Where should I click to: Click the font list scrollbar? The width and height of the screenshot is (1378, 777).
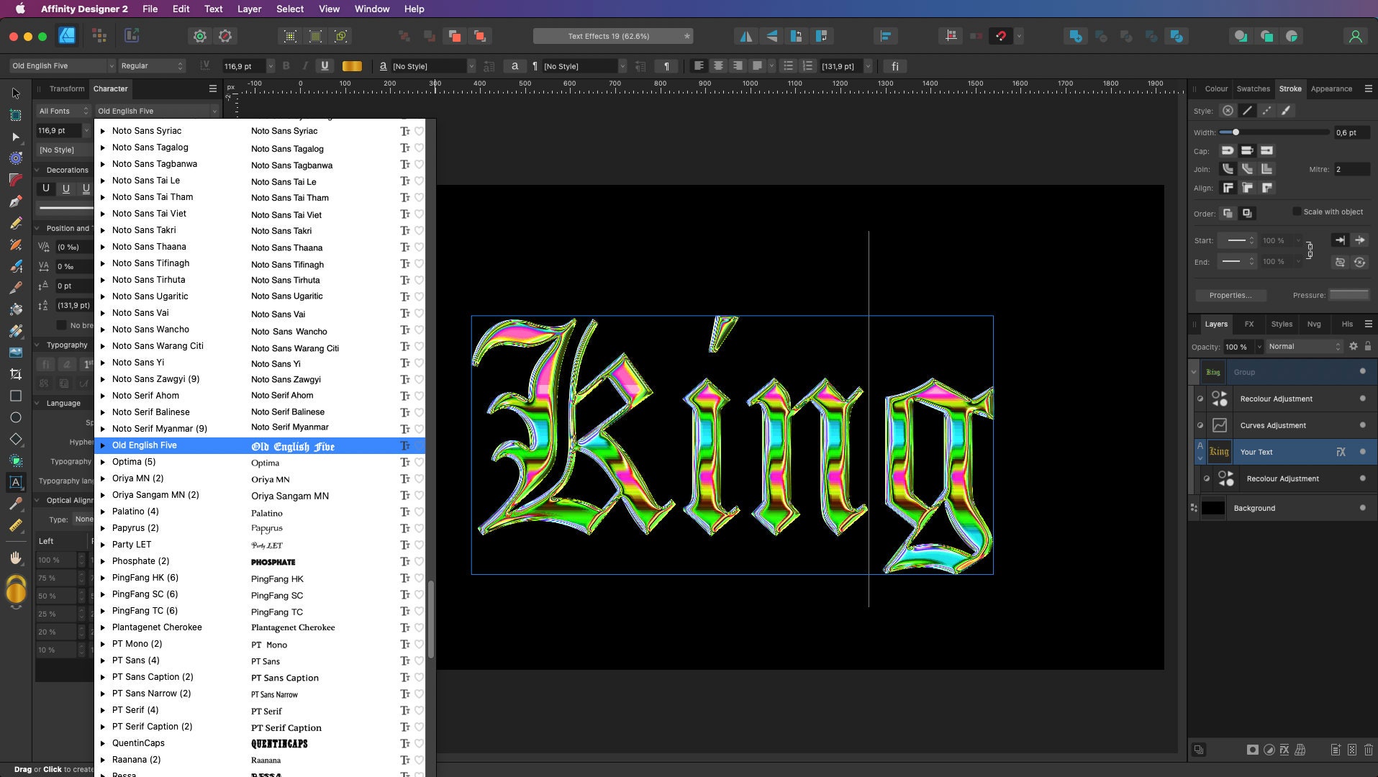pos(431,619)
